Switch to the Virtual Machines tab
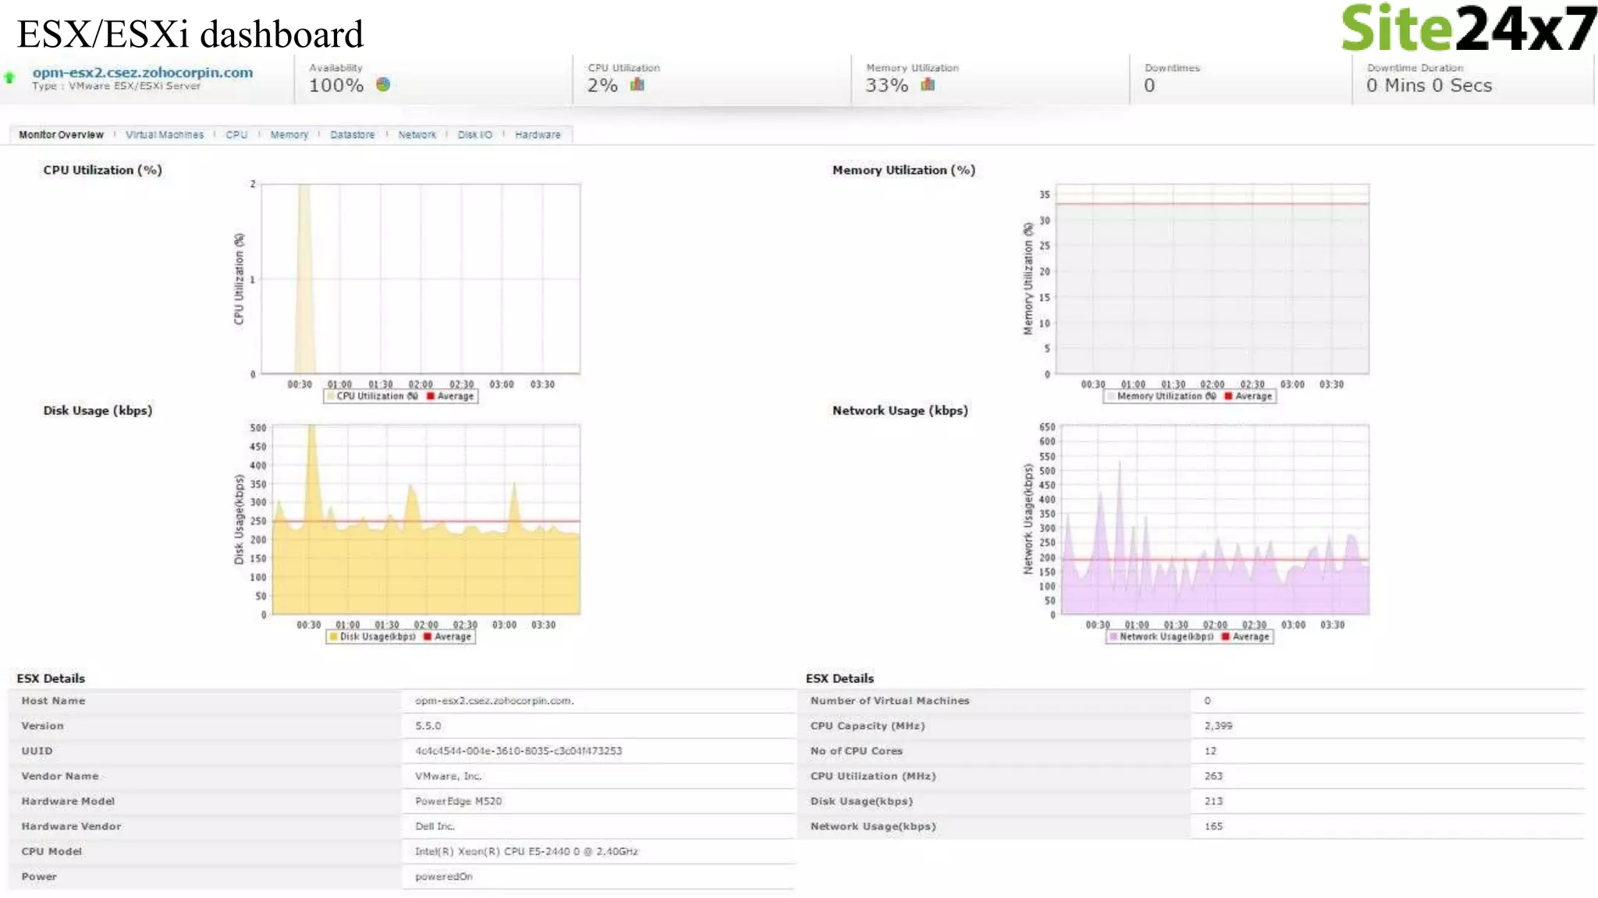This screenshot has width=1598, height=898. (165, 135)
